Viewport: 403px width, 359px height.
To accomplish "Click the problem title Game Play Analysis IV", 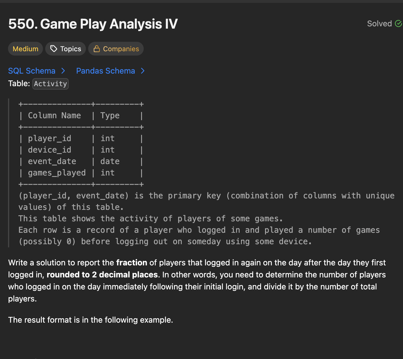I will (93, 24).
